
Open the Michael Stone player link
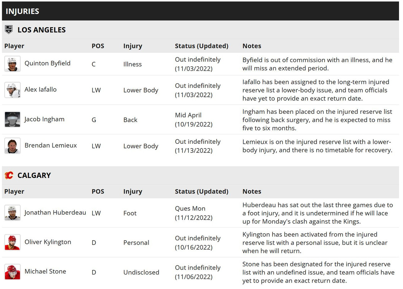(x=45, y=271)
